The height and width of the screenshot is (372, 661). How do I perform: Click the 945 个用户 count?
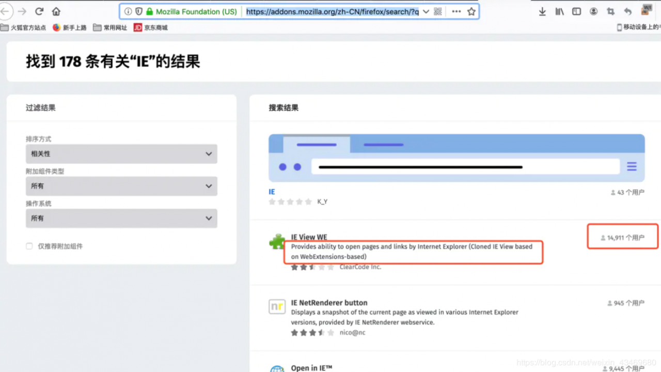tap(626, 303)
